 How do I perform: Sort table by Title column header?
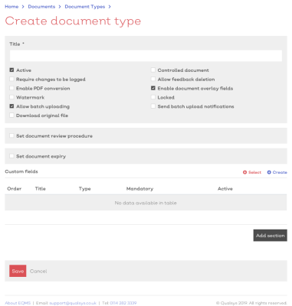[41, 189]
